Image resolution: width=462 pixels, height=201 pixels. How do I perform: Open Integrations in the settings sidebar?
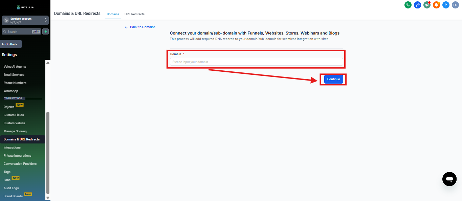click(x=12, y=148)
